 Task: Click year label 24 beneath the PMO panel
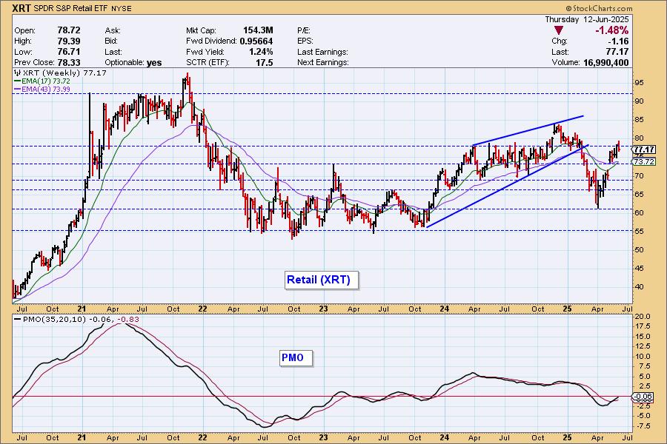click(445, 437)
